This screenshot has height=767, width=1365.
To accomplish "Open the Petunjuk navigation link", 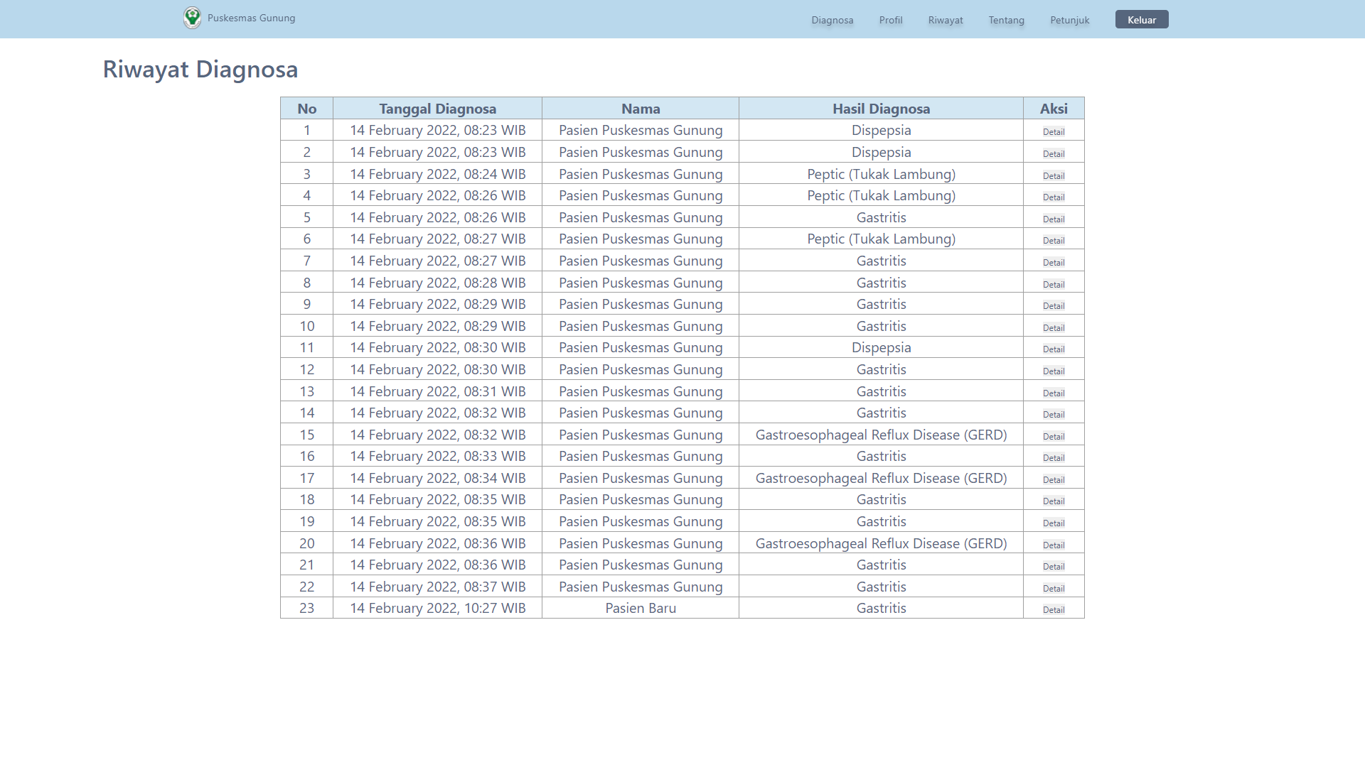I will tap(1069, 20).
